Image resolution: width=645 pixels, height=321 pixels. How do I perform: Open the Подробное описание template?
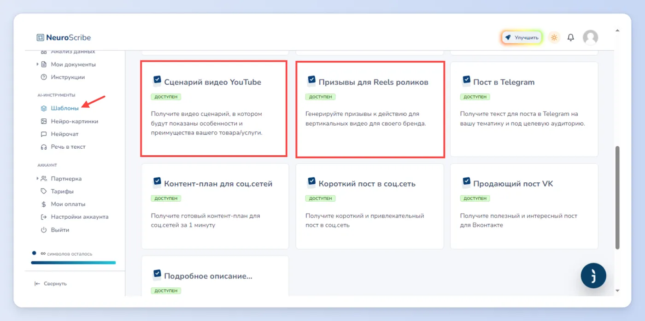tap(215, 276)
